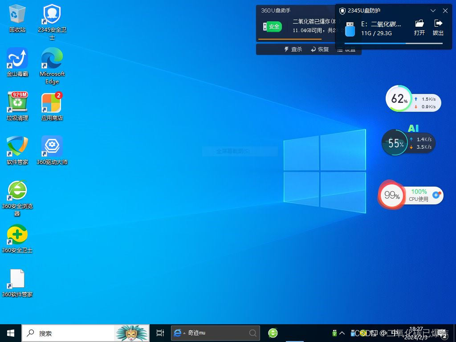
Task: Click the 2345 USB capacity progress bar
Action: pos(394,43)
